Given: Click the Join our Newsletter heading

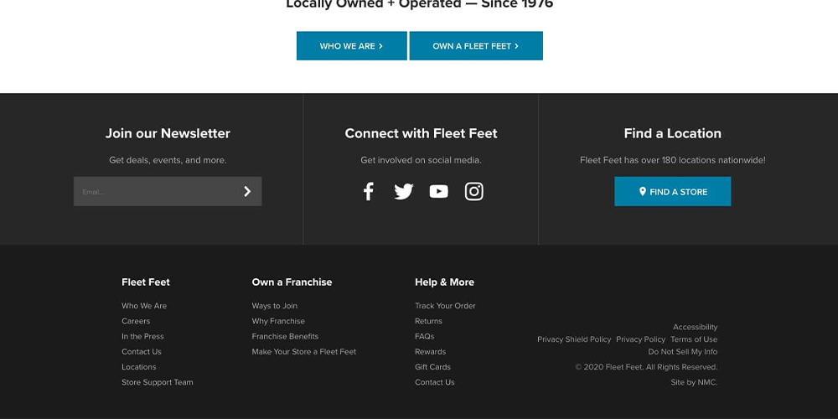Looking at the screenshot, I should (168, 133).
